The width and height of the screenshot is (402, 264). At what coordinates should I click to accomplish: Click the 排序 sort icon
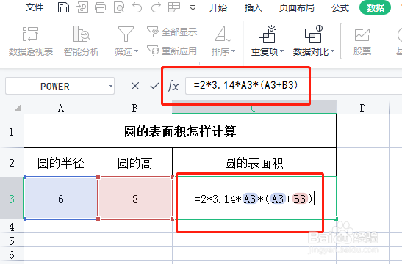(223, 34)
